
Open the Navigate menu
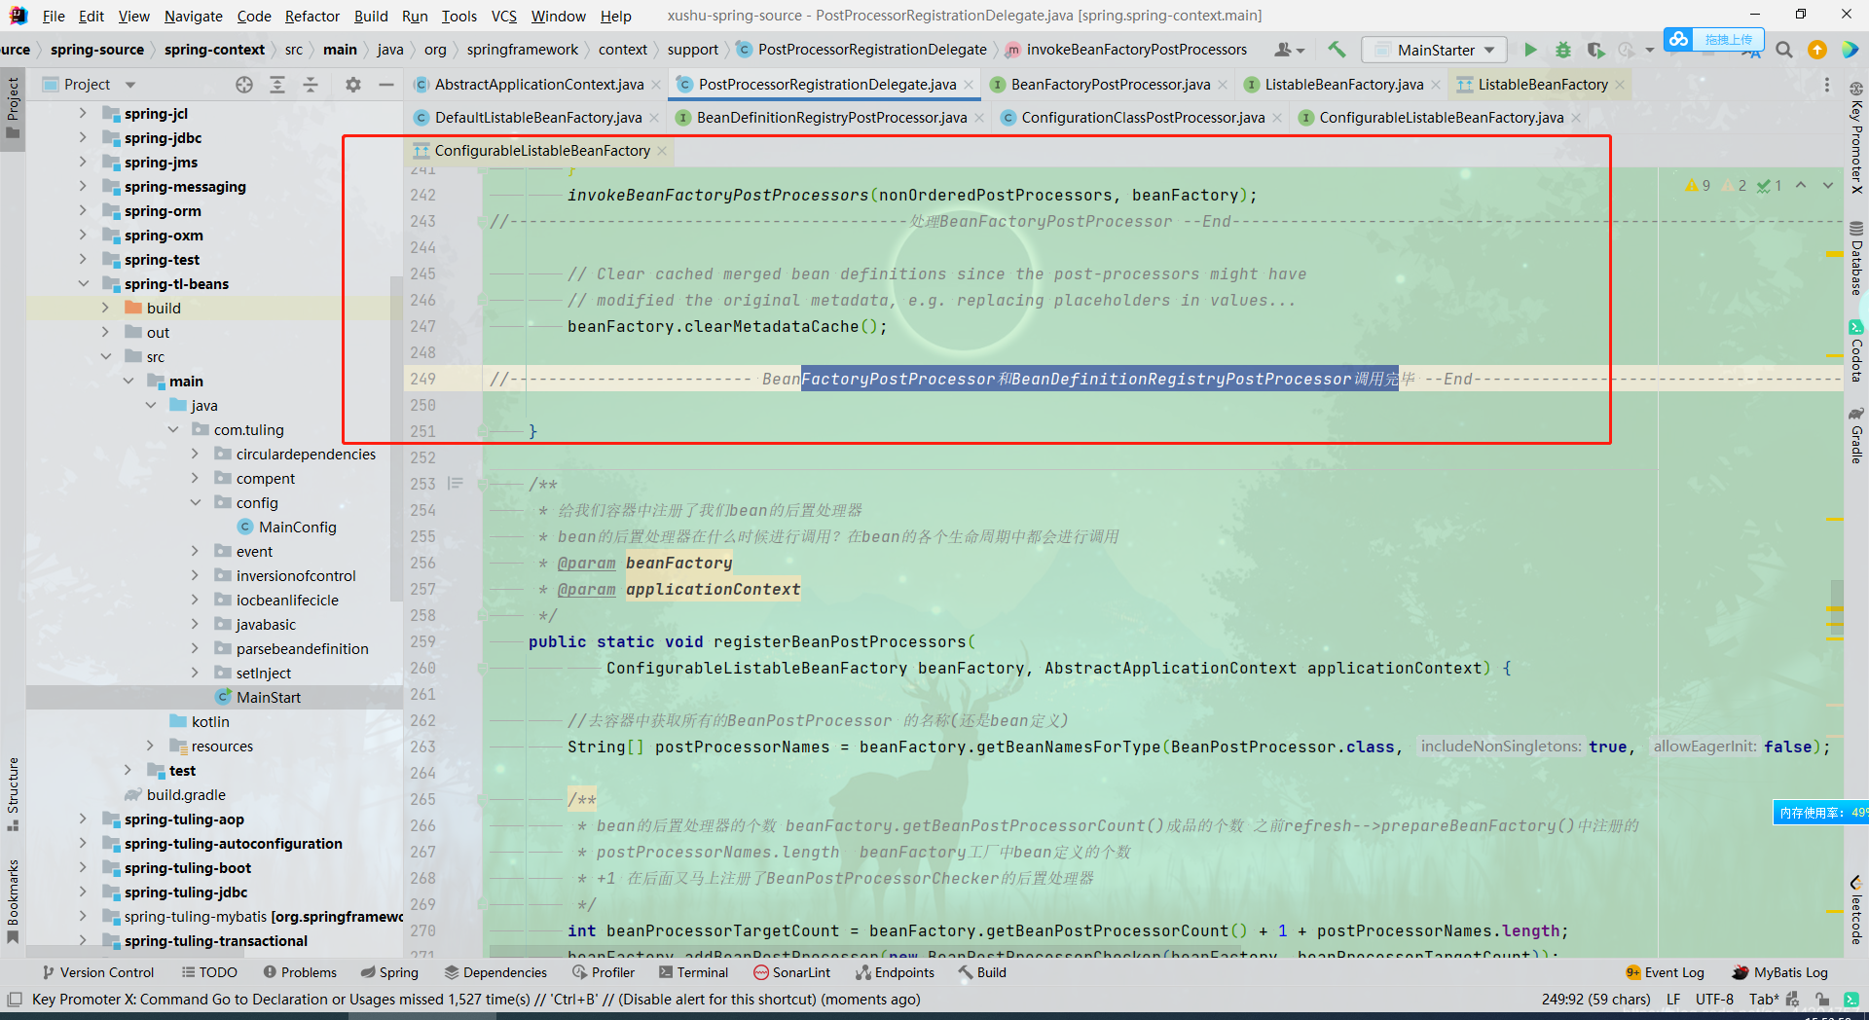[x=193, y=16]
